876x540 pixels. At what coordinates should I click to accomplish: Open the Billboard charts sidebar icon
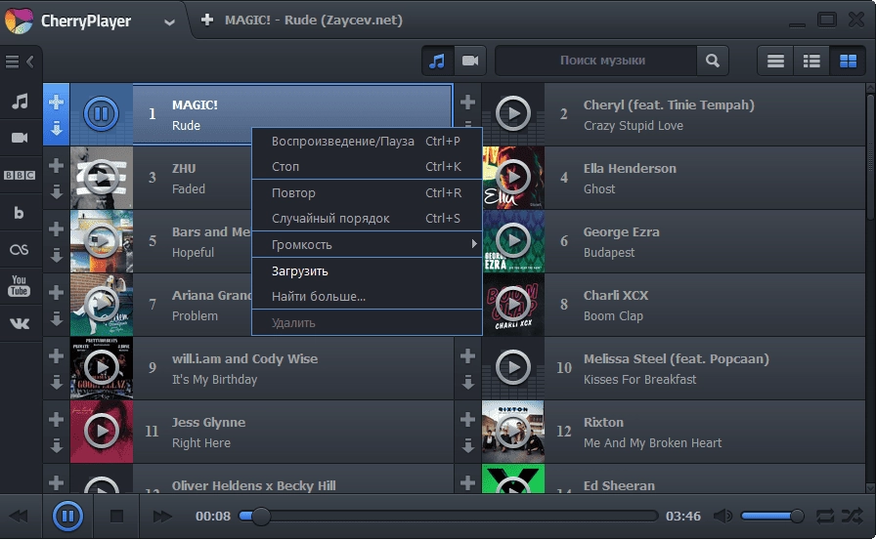point(19,213)
